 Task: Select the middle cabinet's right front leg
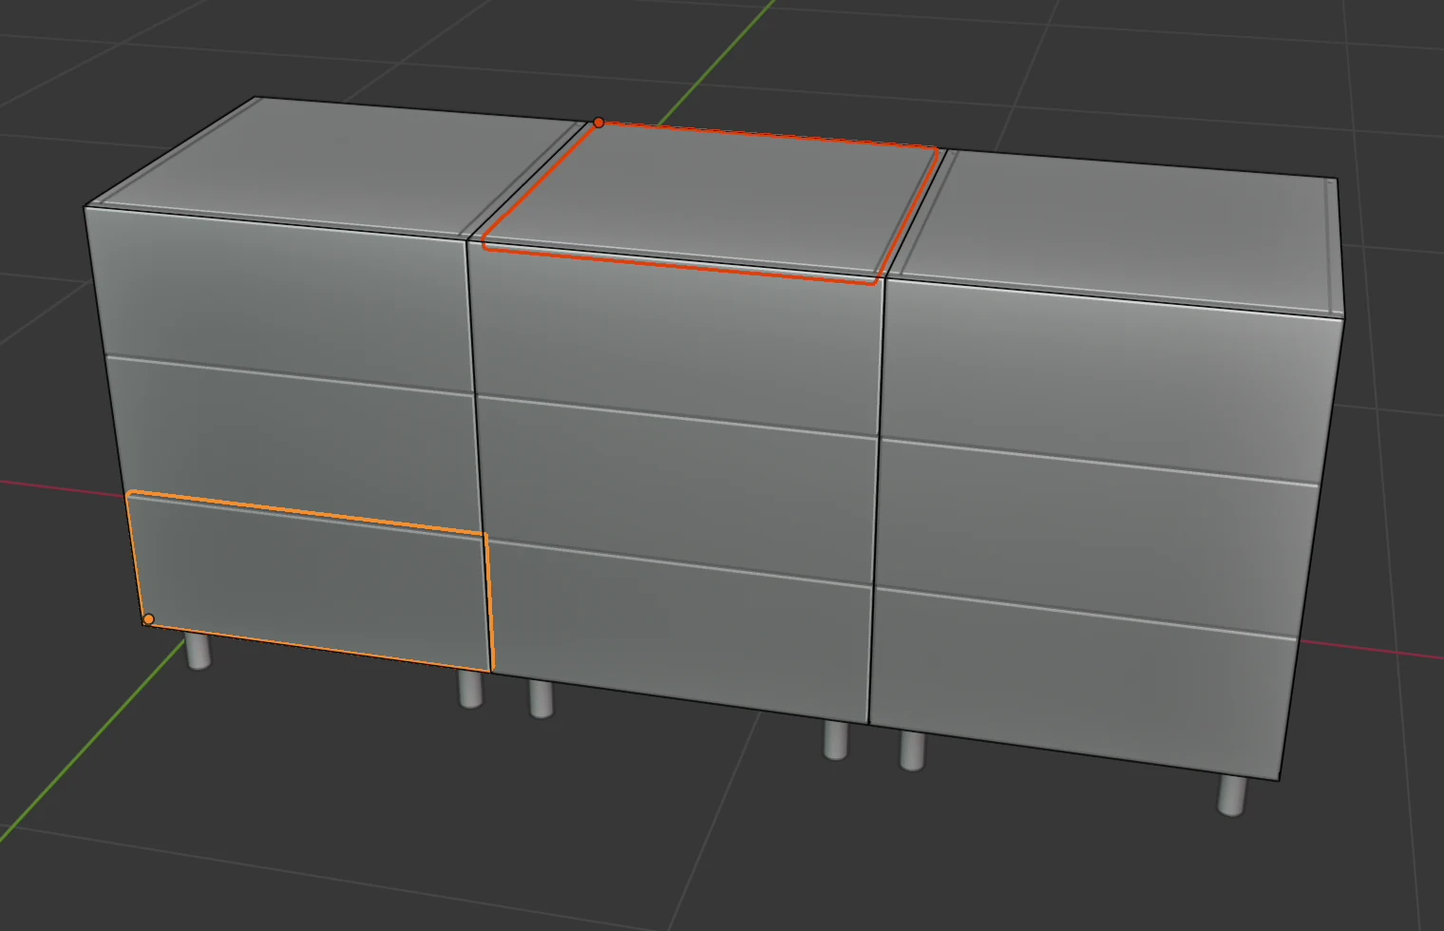pos(835,739)
